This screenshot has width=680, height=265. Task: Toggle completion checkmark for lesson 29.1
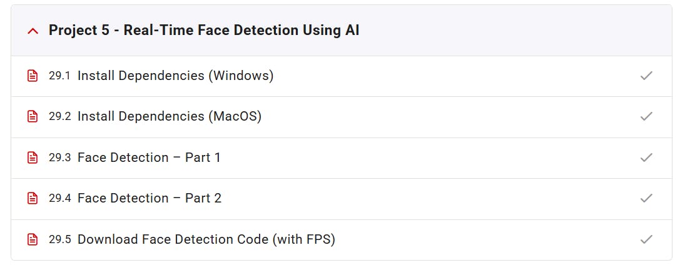tap(646, 76)
